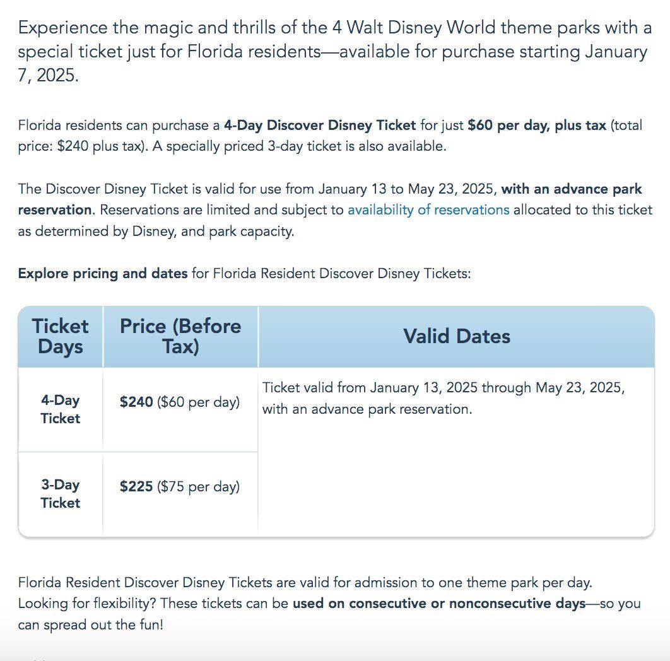
Task: Click the one theme park per day sentence
Action: pos(305,582)
